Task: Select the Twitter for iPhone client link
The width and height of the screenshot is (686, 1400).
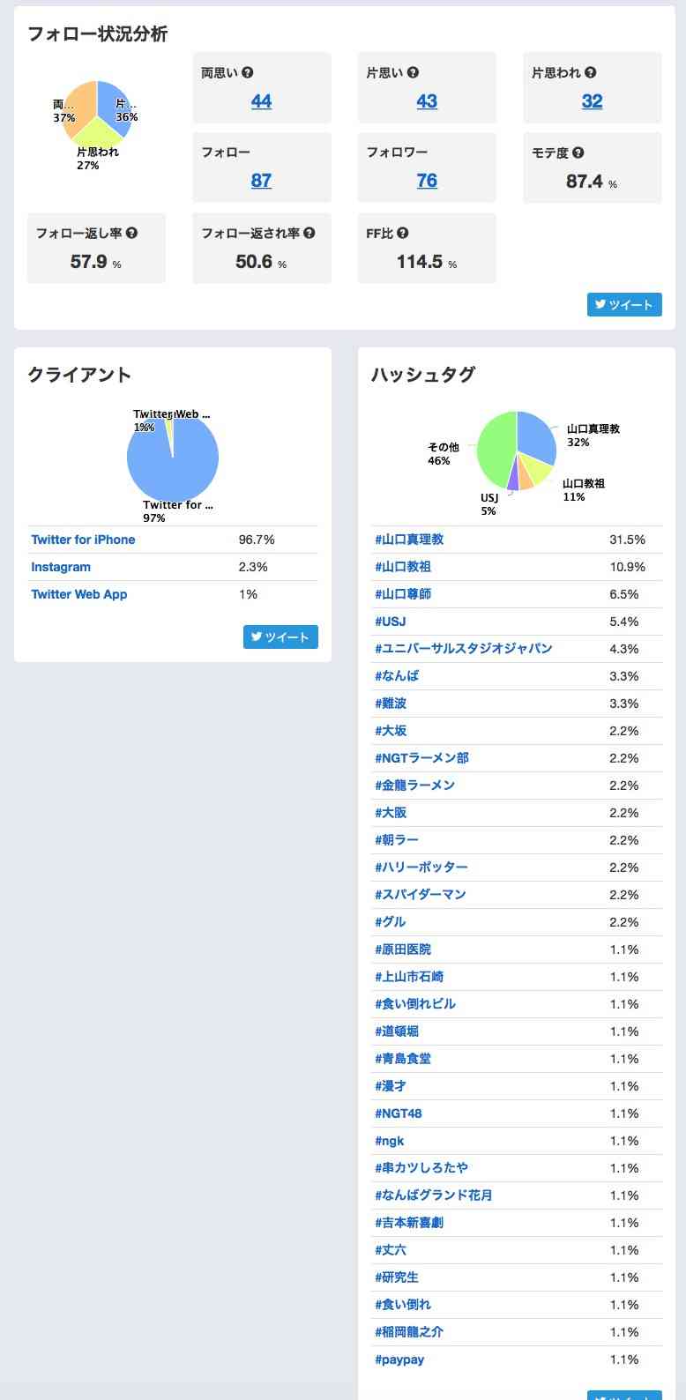Action: [83, 539]
